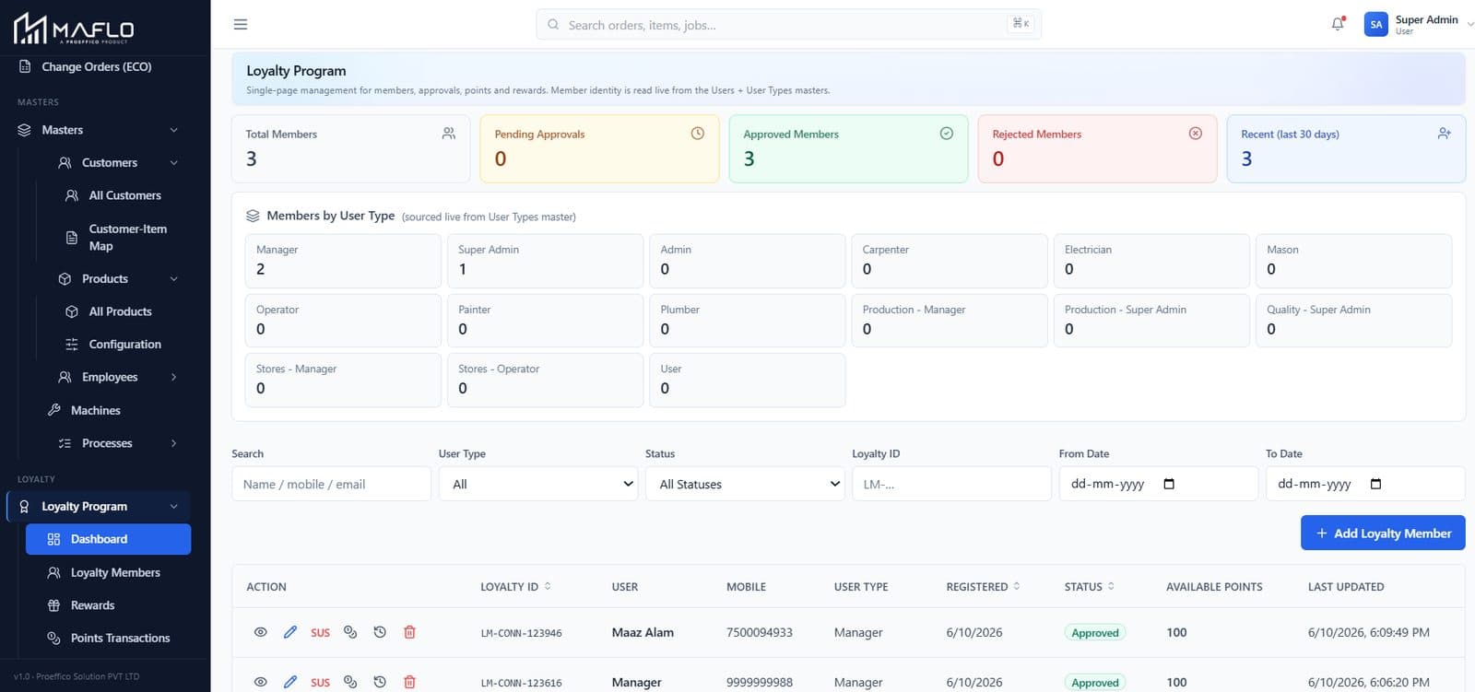The width and height of the screenshot is (1475, 692).
Task: Click the Name / mobile / email search field
Action: (x=331, y=484)
